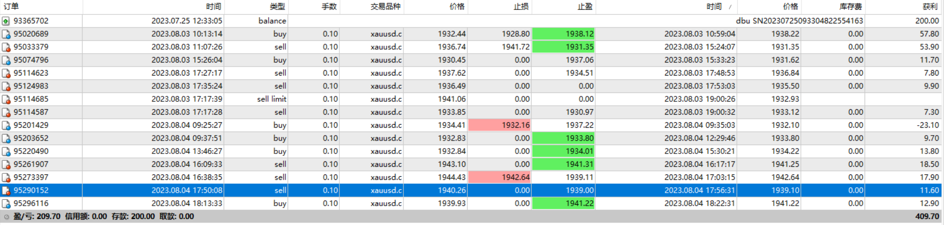
Task: Click the order icon beside 95201429
Action: [6, 125]
